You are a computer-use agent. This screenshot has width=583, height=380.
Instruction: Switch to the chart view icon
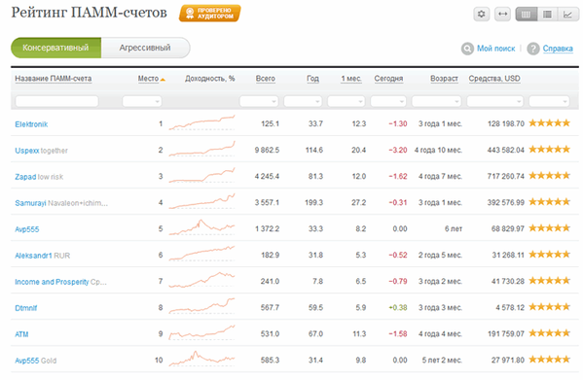[x=567, y=15]
